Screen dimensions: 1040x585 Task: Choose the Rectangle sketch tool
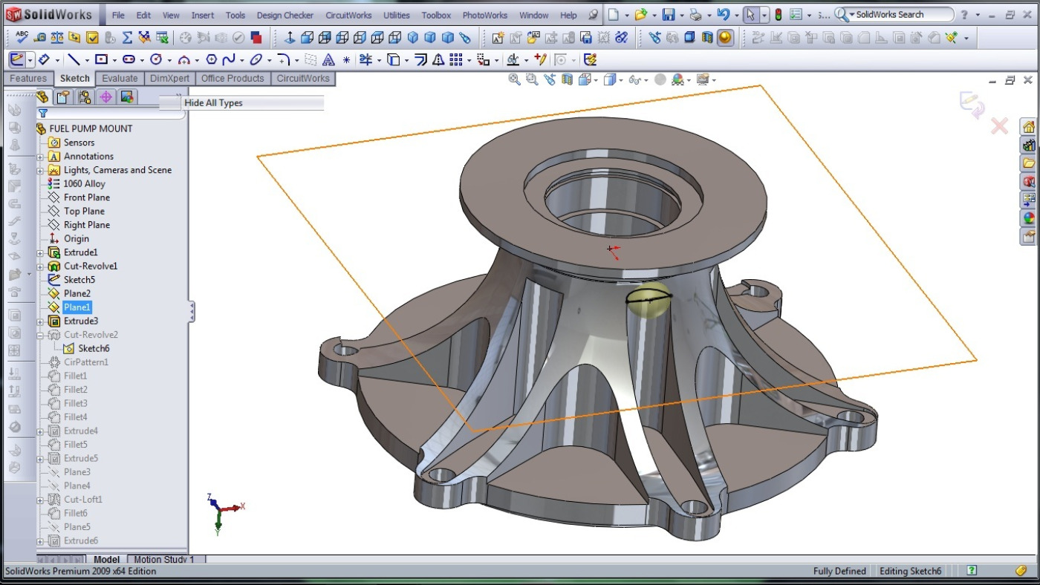pos(102,59)
